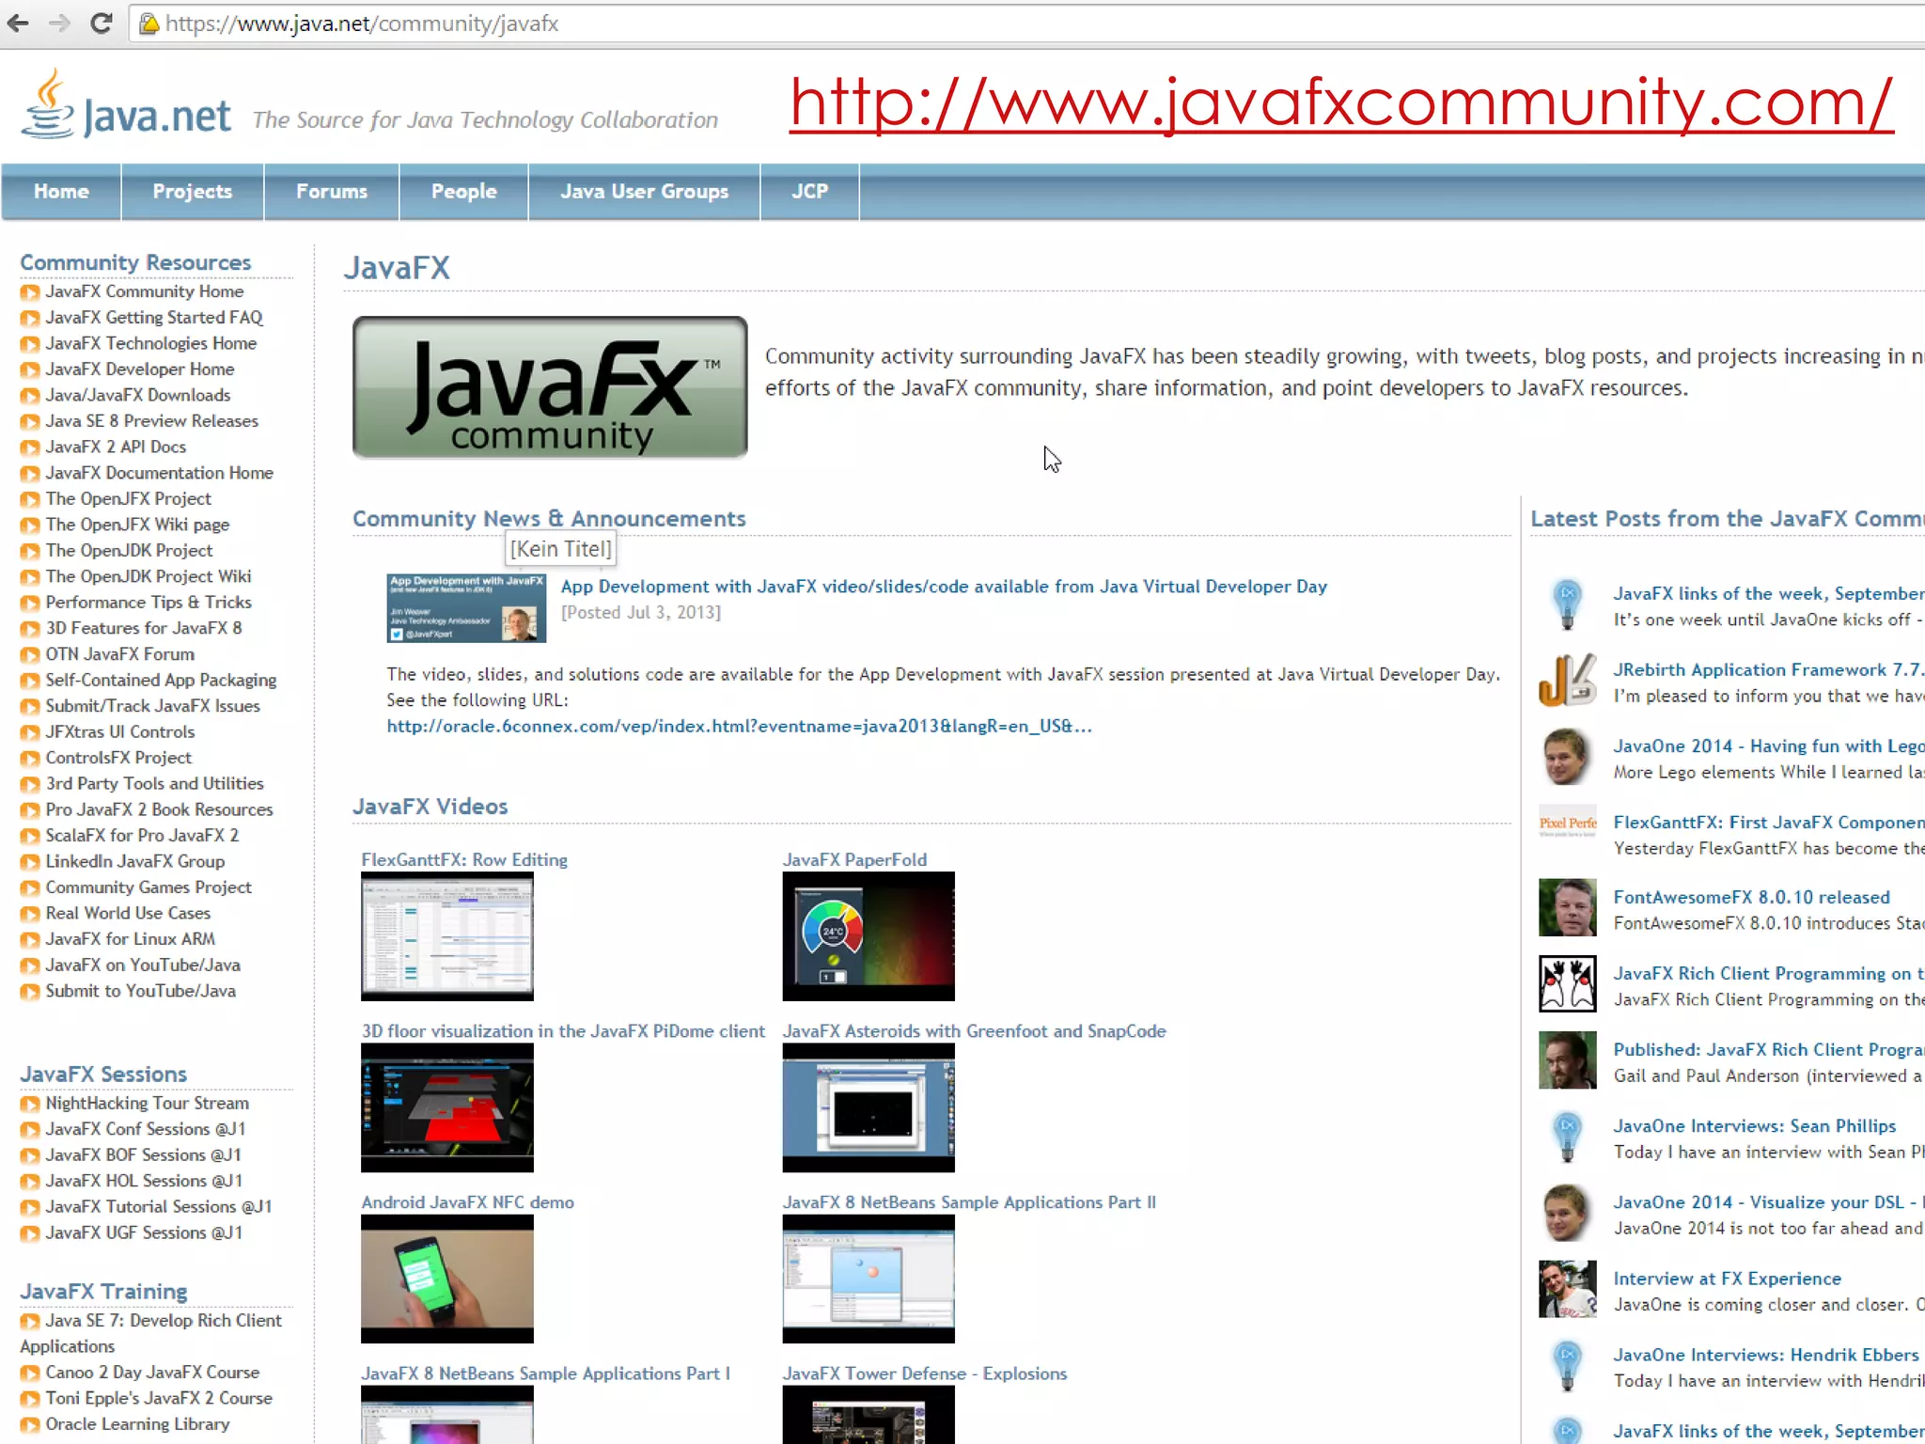Open FontAwesomeFX 8.0.10 released post
Image resolution: width=1925 pixels, height=1444 pixels.
1751,898
